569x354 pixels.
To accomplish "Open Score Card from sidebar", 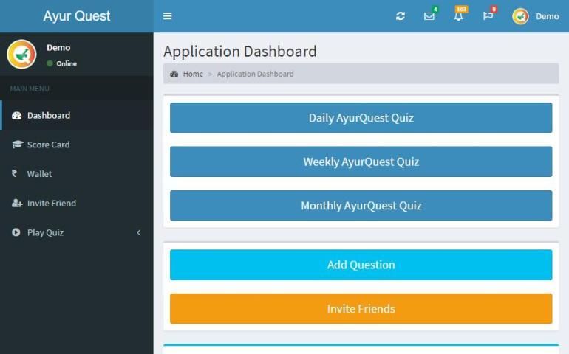I will click(x=48, y=145).
